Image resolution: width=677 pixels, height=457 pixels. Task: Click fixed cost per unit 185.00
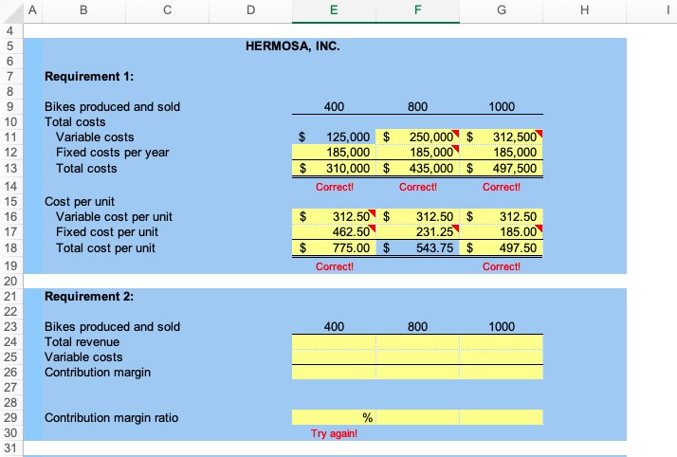[502, 232]
